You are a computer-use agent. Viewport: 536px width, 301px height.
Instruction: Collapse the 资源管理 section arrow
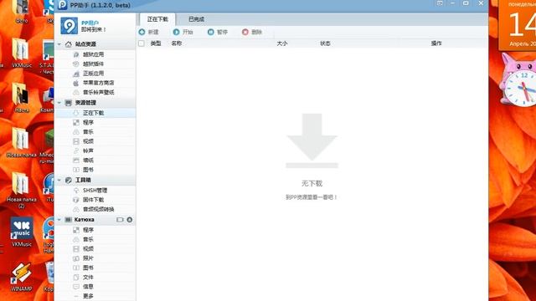59,103
